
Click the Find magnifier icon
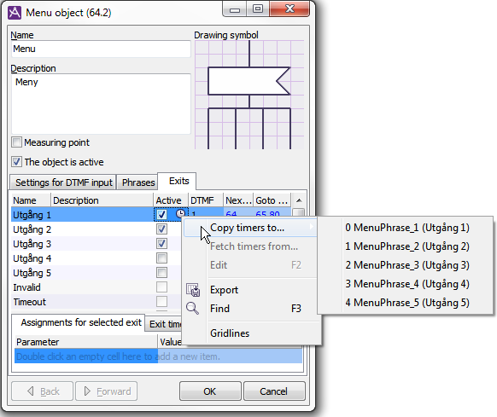pyautogui.click(x=192, y=308)
